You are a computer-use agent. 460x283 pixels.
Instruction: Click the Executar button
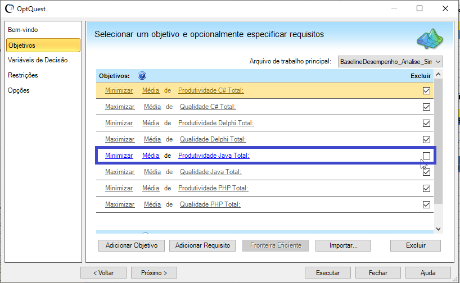327,273
